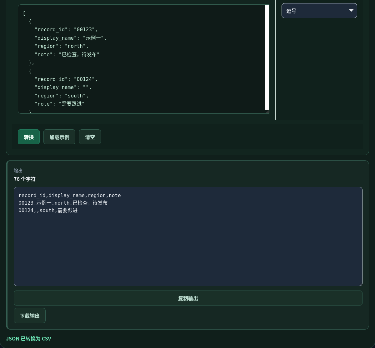Viewport: 375px width, 348px height.
Task: Click output row starting with 00123
Action: coord(63,203)
